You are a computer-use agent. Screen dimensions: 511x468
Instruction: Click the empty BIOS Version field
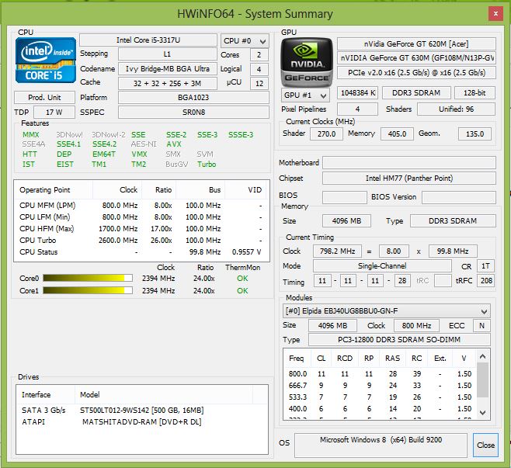[459, 197]
